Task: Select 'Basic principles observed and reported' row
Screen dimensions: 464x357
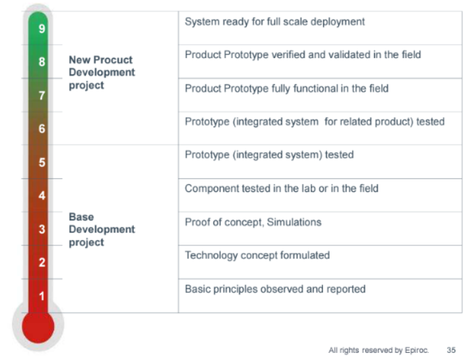Action: [x=320, y=295]
